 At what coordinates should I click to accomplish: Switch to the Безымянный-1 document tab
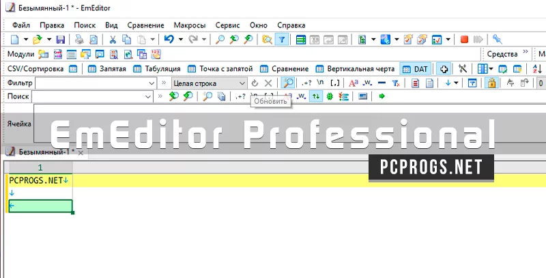pos(46,152)
